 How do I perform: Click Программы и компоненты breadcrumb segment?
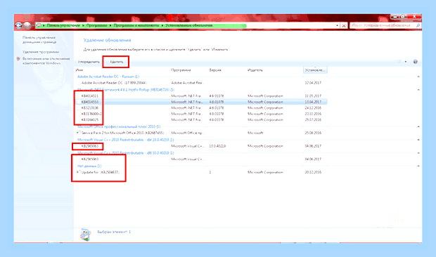pyautogui.click(x=136, y=25)
